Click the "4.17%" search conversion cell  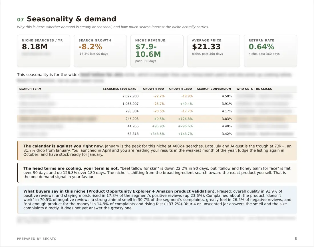pos(227,111)
